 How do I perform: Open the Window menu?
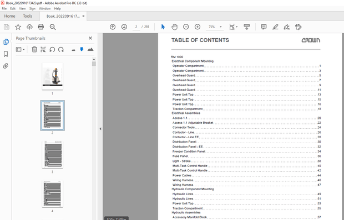[x=44, y=8]
